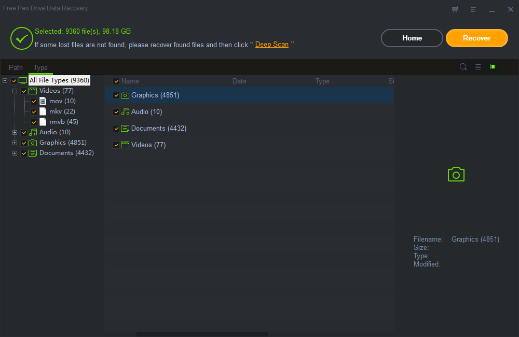Click the mov file type icon
Image resolution: width=519 pixels, height=337 pixels.
click(x=43, y=101)
